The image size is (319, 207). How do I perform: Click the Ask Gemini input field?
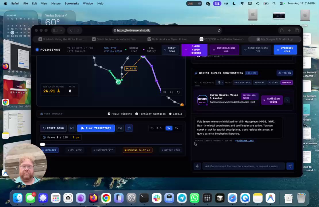[243, 166]
